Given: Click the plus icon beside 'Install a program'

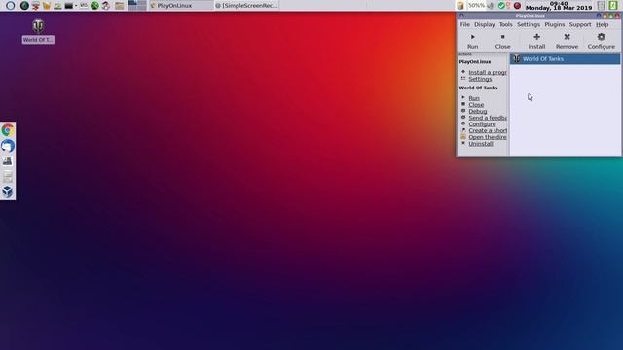Looking at the screenshot, I should tap(463, 72).
